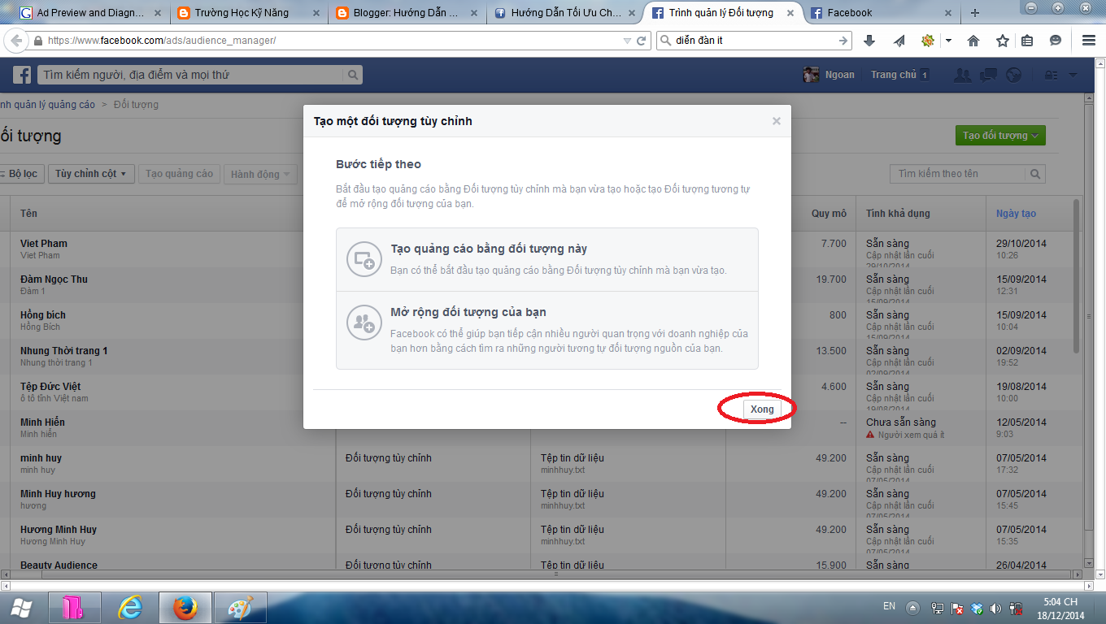Click reload icon in address bar
Screen dimensions: 1106x624
[641, 41]
